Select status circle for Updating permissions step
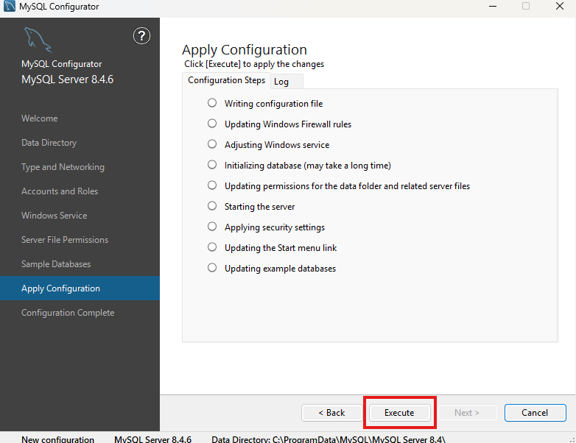 pos(212,185)
